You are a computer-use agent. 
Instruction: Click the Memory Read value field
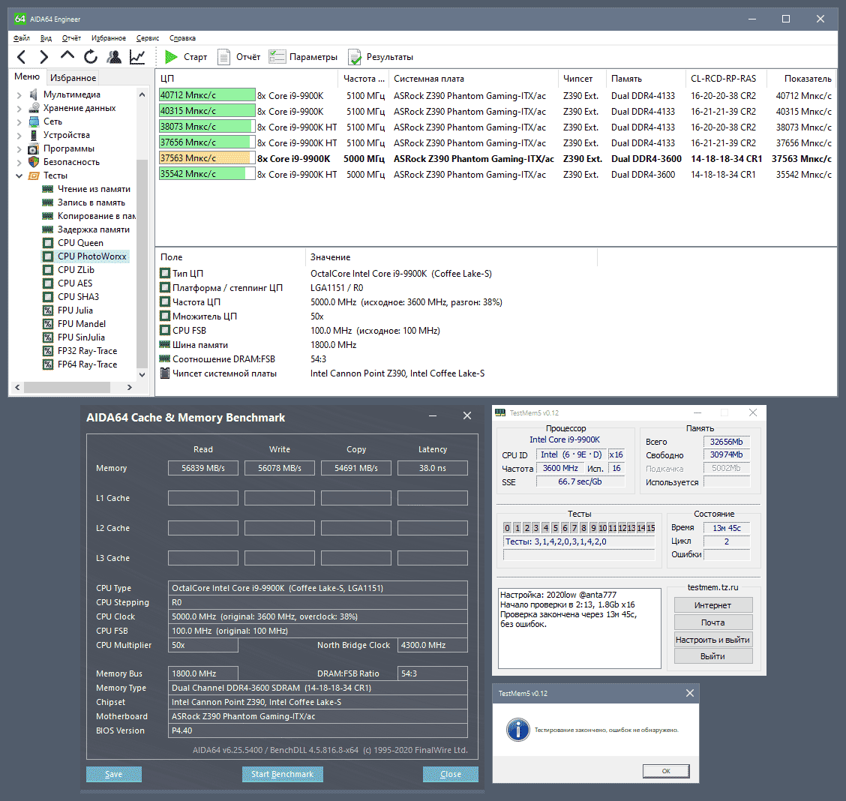202,468
